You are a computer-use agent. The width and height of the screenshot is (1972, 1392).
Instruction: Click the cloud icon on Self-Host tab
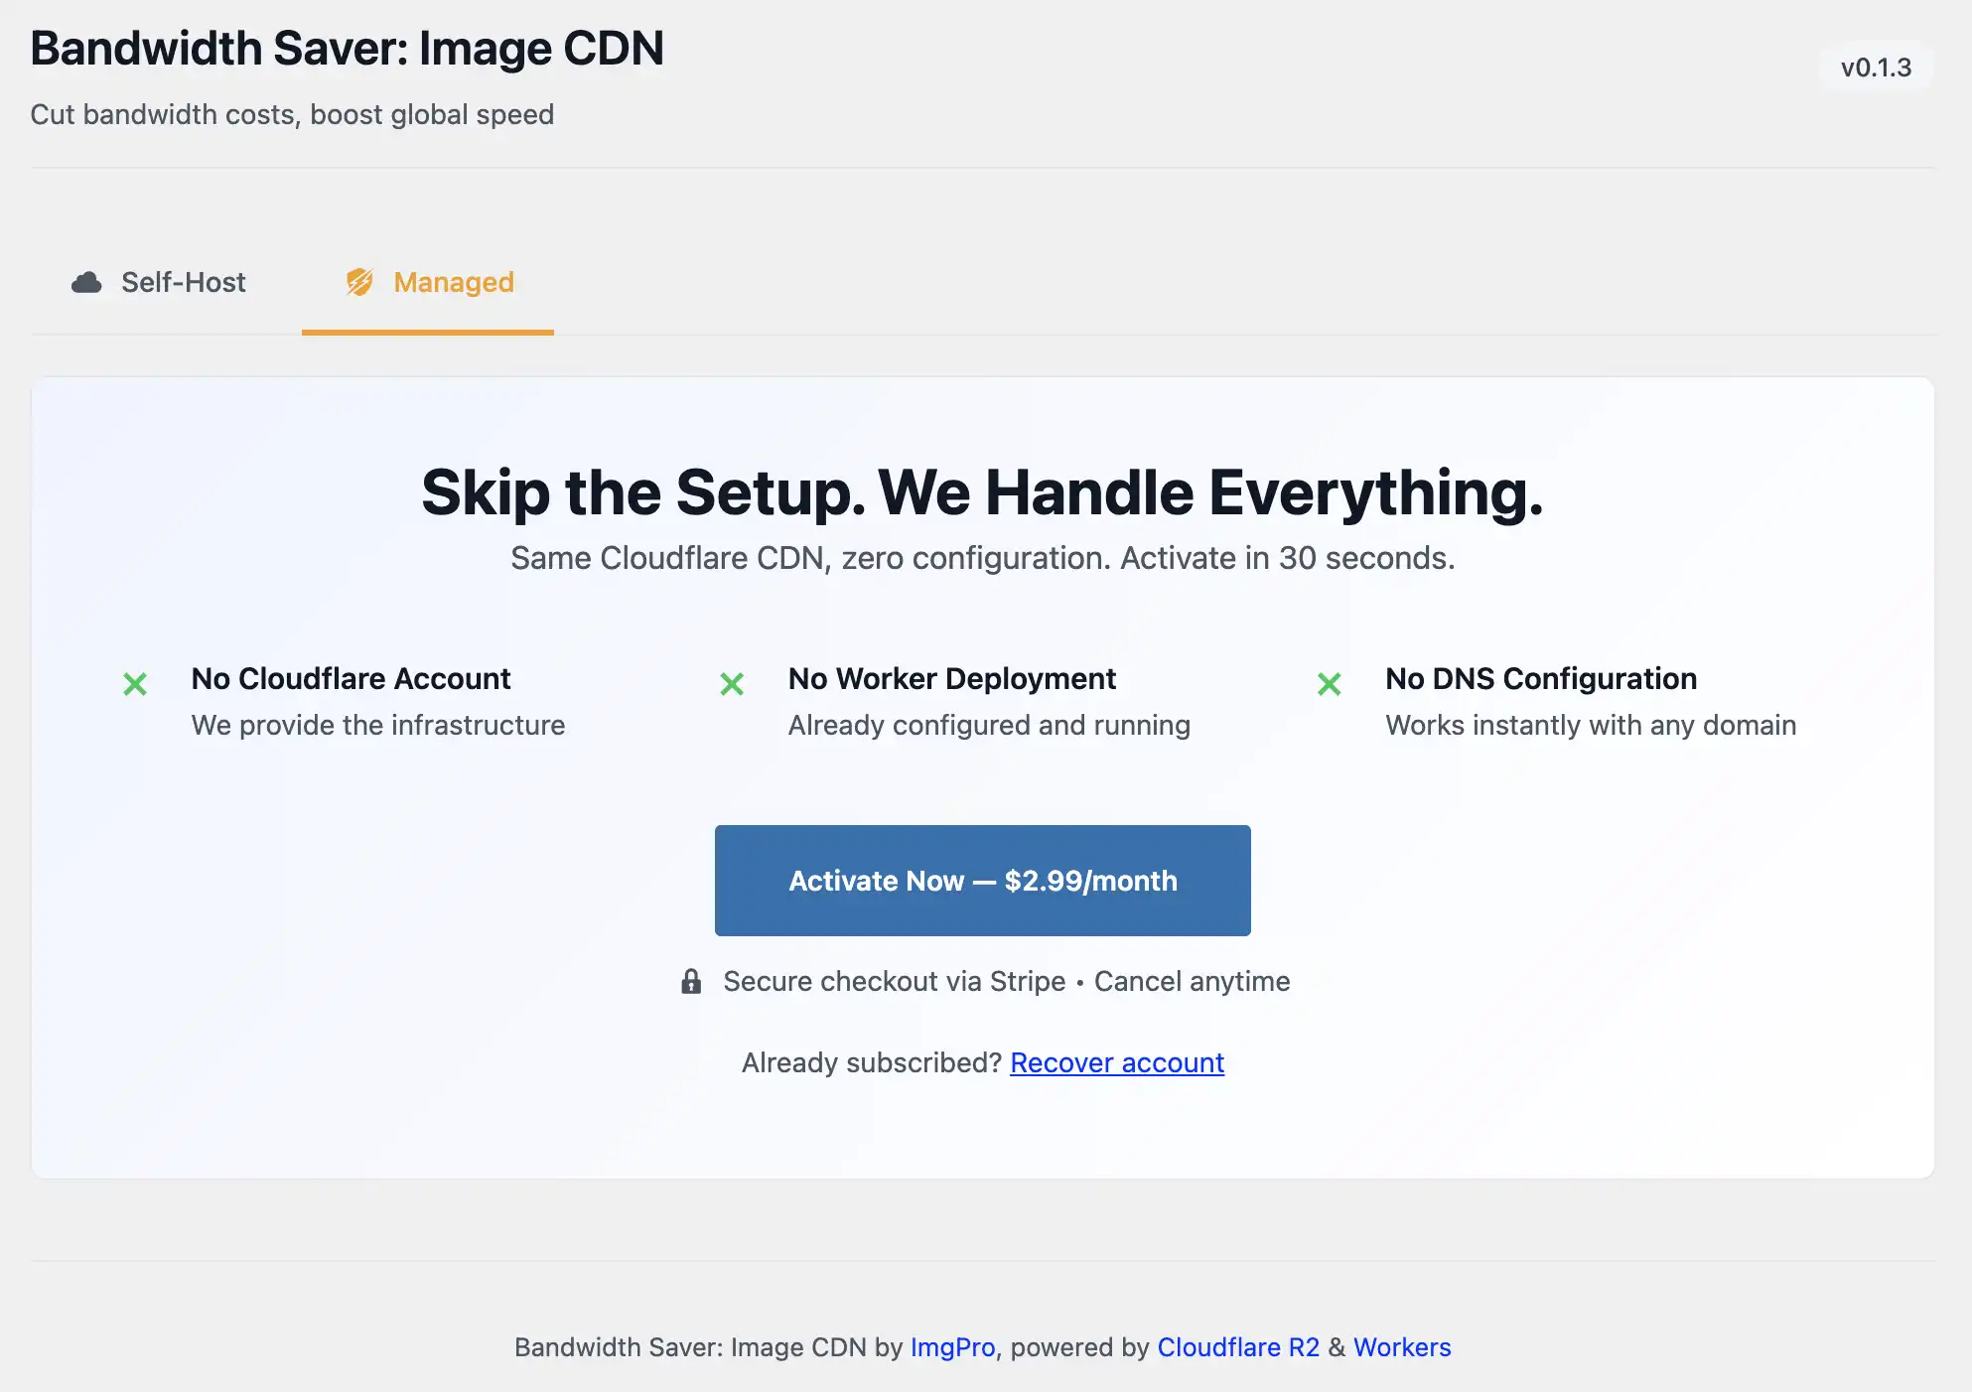(x=86, y=283)
